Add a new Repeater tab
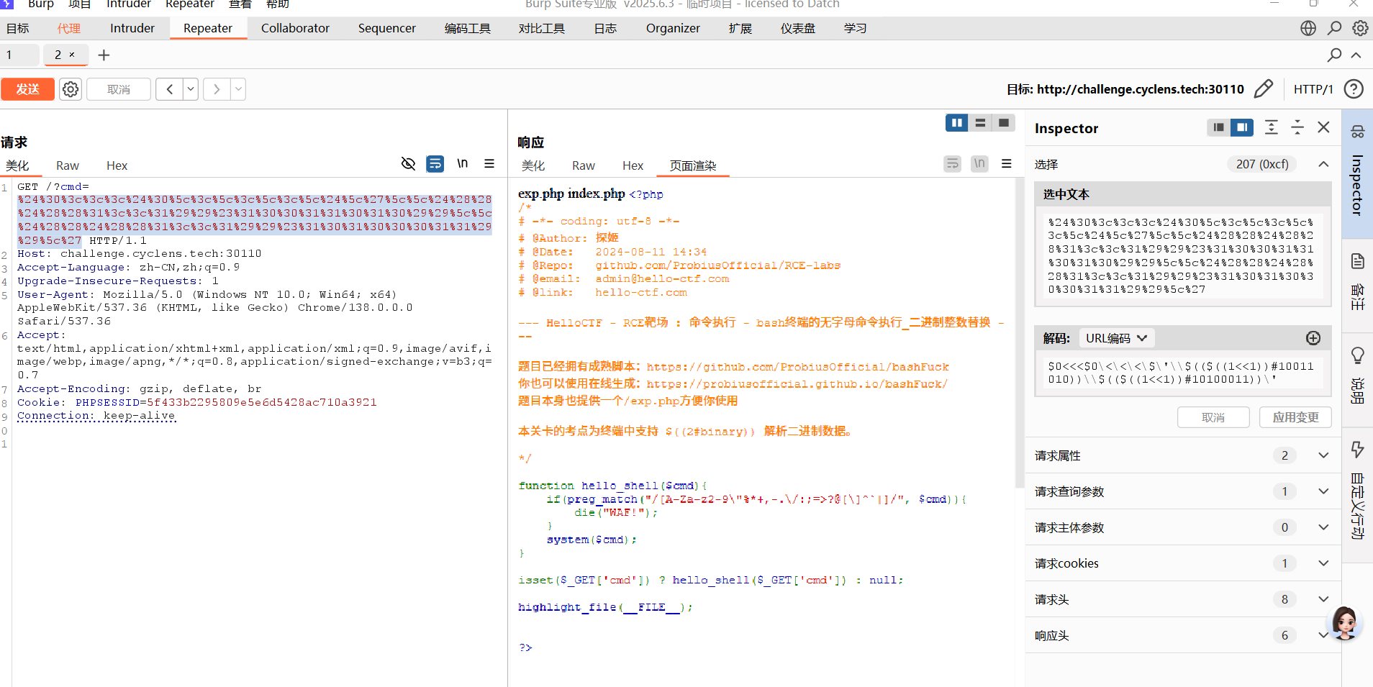This screenshot has height=687, width=1373. (104, 55)
